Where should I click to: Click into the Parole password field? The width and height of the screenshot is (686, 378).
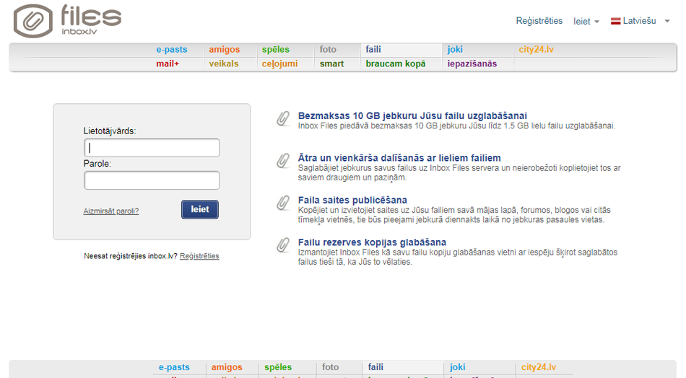click(152, 180)
